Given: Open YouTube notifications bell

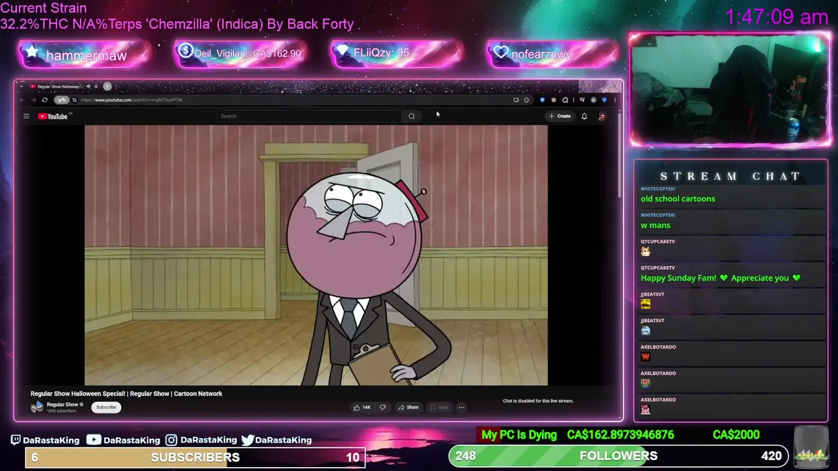Looking at the screenshot, I should click(x=585, y=116).
